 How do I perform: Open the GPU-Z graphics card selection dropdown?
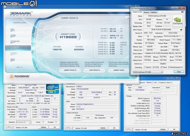tap(148, 72)
